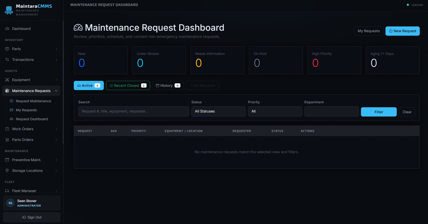Click the On Hold stat card
Image resolution: width=428 pixels, height=224 pixels.
(276, 60)
